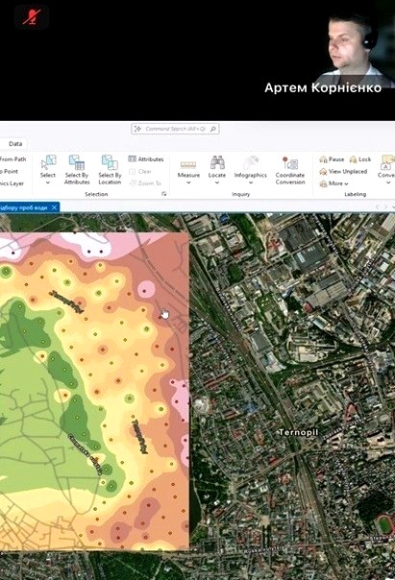Open the More labeling dropdown
Image resolution: width=395 pixels, height=580 pixels.
(333, 183)
